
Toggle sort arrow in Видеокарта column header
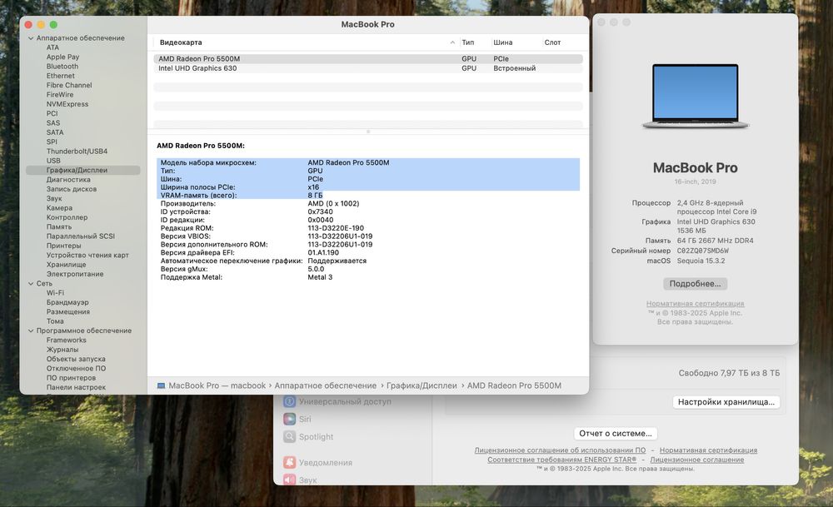[452, 42]
